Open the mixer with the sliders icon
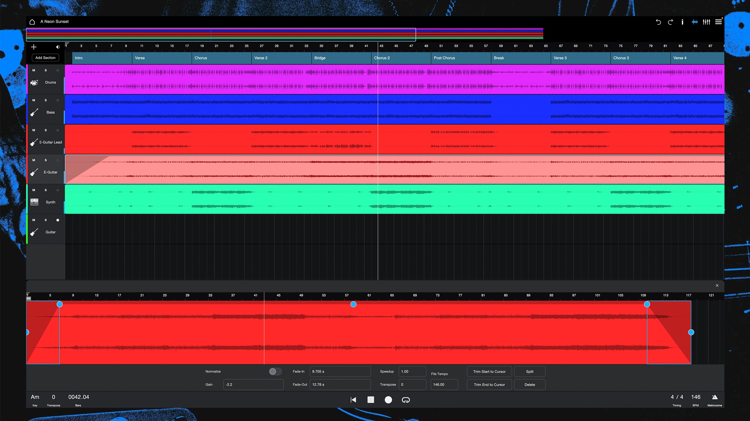This screenshot has width=750, height=421. [706, 22]
